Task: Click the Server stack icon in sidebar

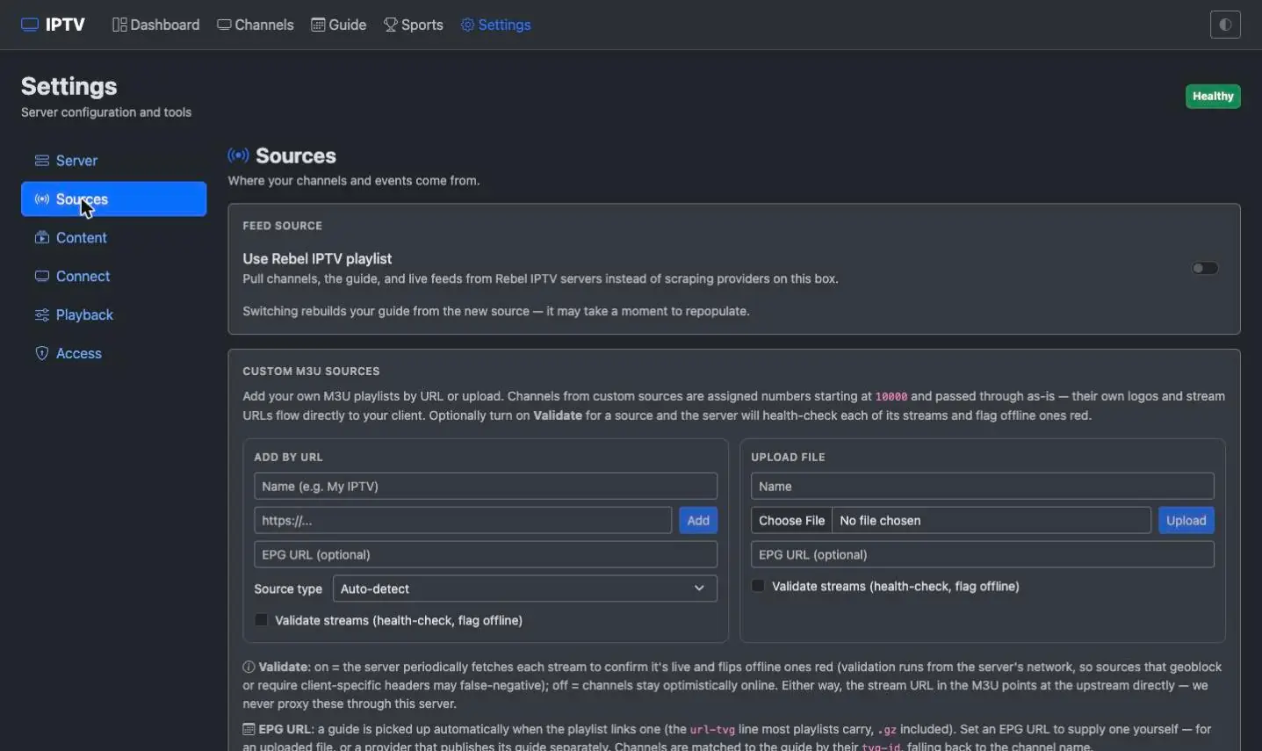Action: tap(41, 161)
